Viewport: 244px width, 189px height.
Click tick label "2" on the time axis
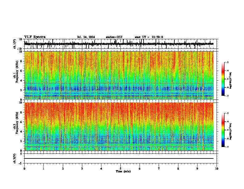pos(63,169)
